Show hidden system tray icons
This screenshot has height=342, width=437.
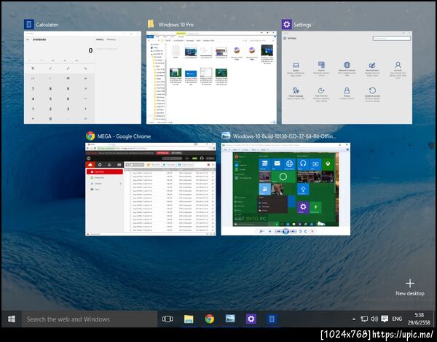coord(354,319)
